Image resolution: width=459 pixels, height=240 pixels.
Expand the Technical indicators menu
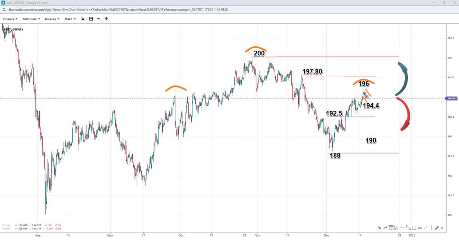[x=31, y=19]
